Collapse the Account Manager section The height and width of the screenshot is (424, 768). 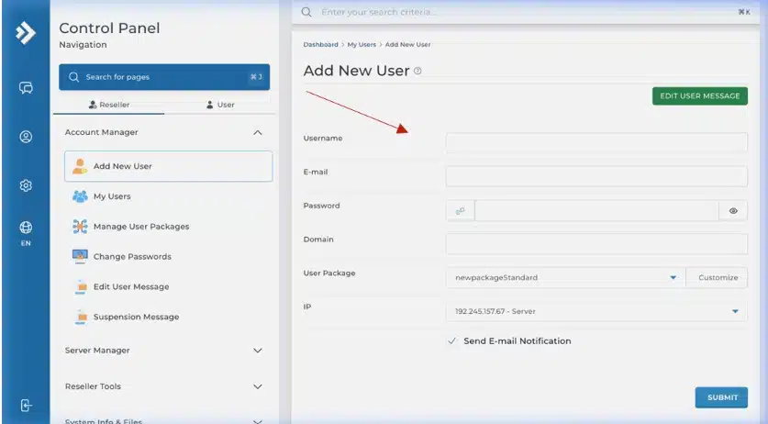258,132
